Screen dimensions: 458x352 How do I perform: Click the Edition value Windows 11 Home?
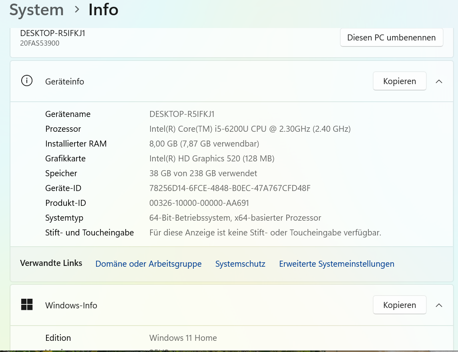pyautogui.click(x=183, y=338)
